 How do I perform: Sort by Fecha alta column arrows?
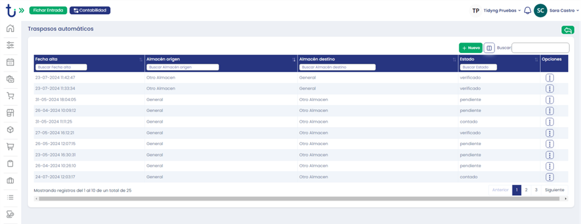[141, 60]
